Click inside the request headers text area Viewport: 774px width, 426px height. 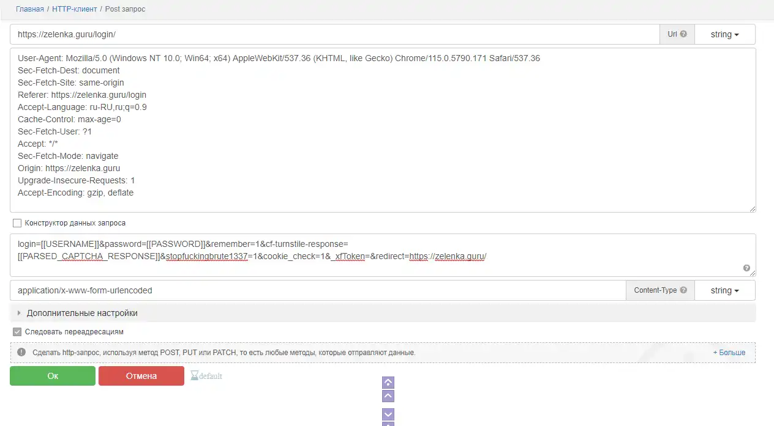point(383,130)
